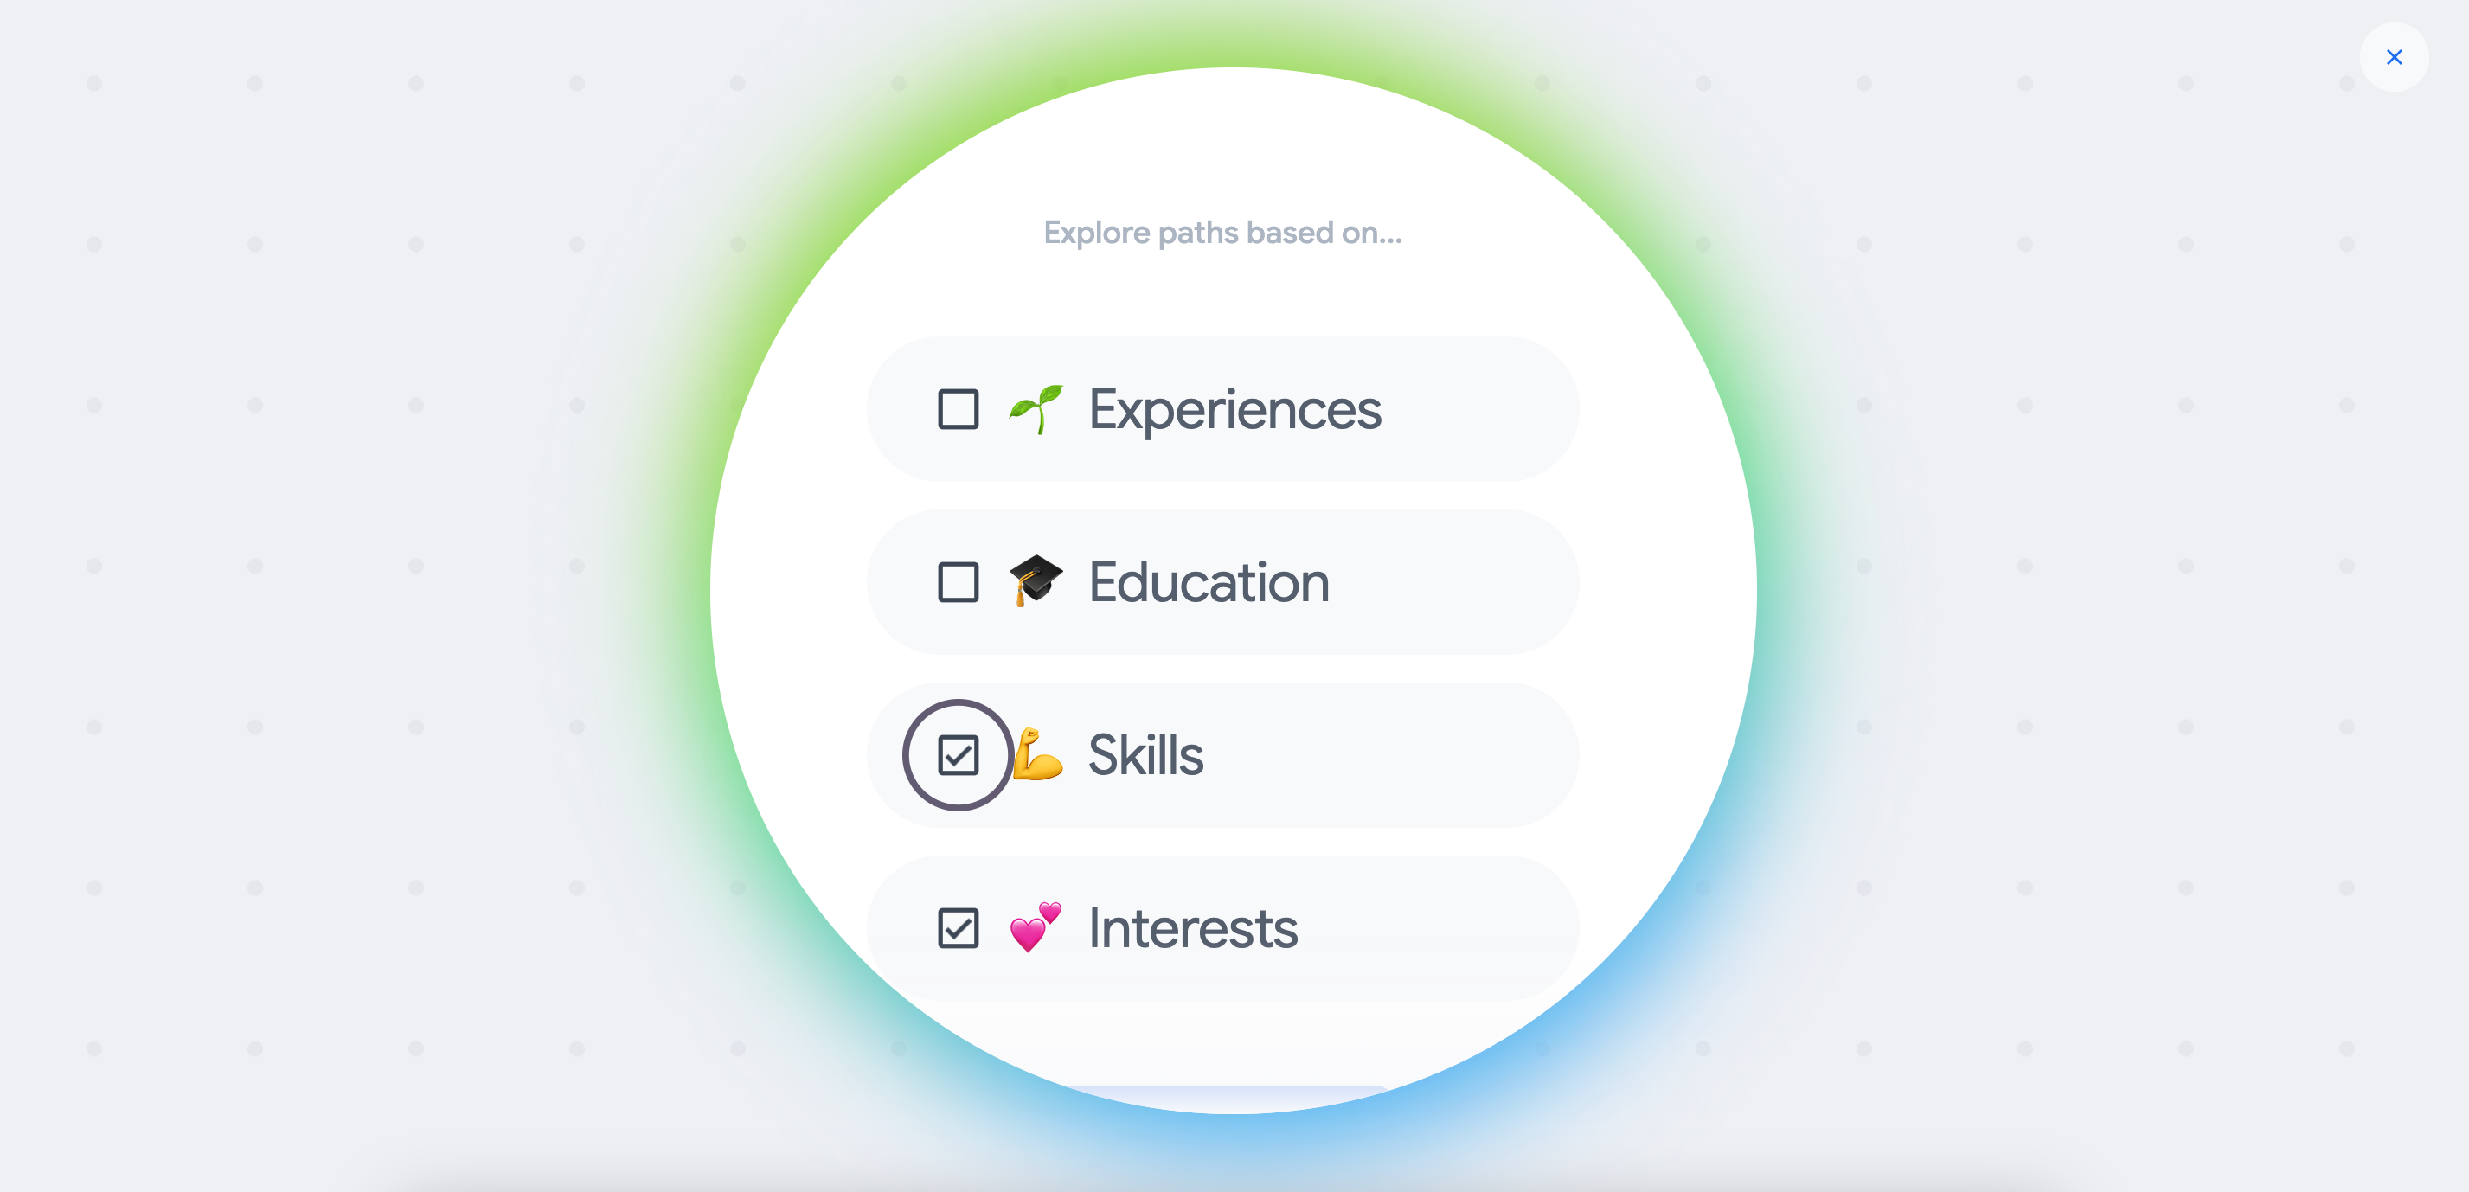2469x1192 pixels.
Task: Click the pink hearts emoji icon
Action: [1036, 926]
